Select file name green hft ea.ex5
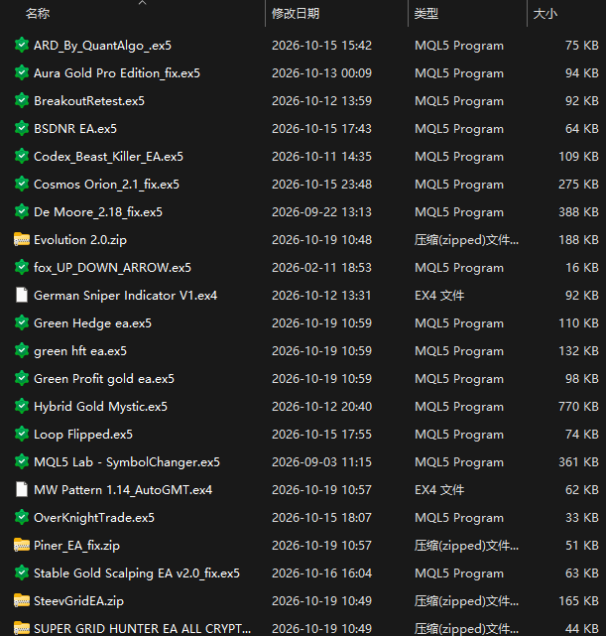Viewport: 606px width, 636px height. click(x=80, y=351)
